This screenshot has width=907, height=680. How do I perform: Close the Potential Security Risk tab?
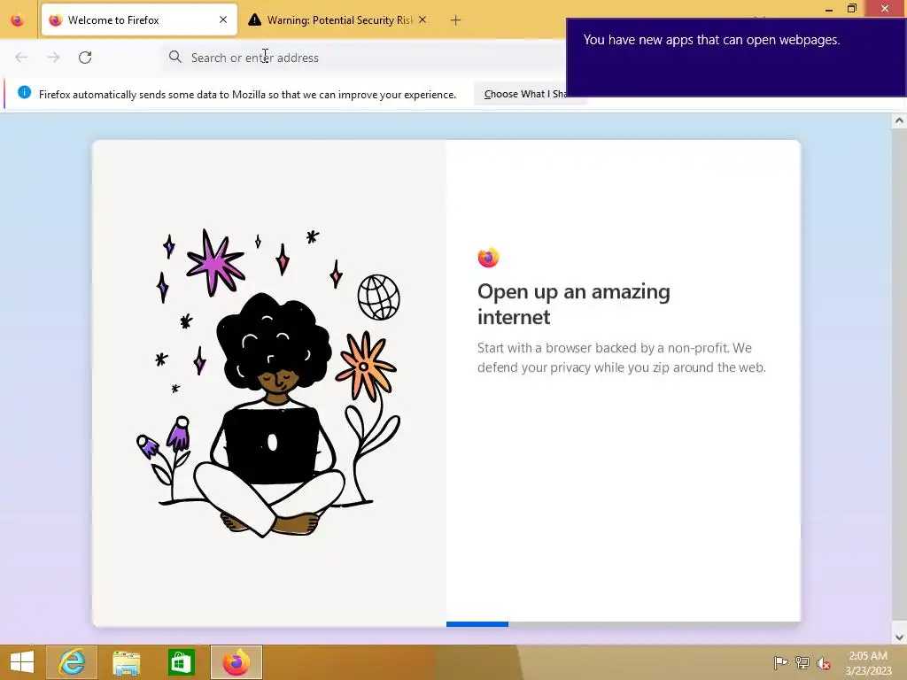point(422,20)
